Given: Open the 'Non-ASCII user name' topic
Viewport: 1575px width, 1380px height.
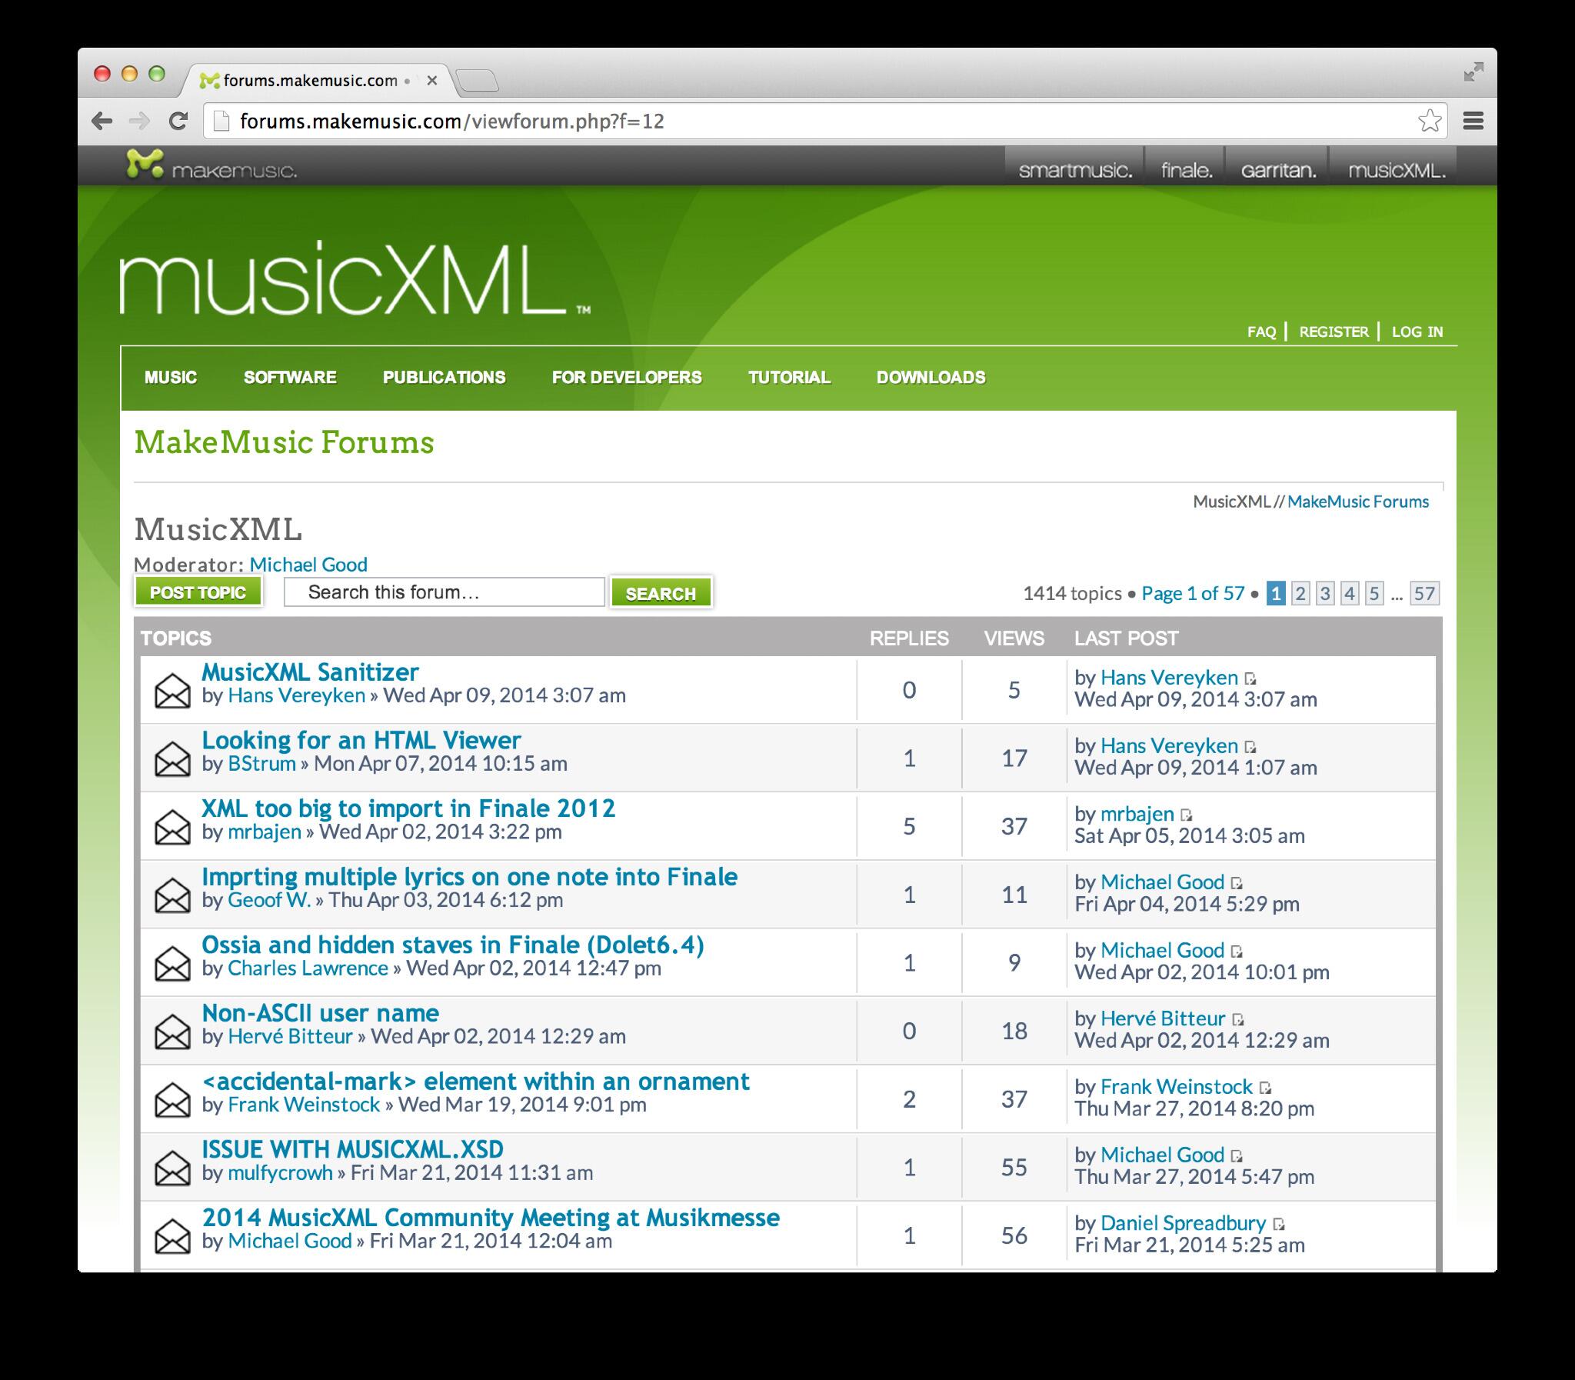Looking at the screenshot, I should pyautogui.click(x=320, y=1012).
